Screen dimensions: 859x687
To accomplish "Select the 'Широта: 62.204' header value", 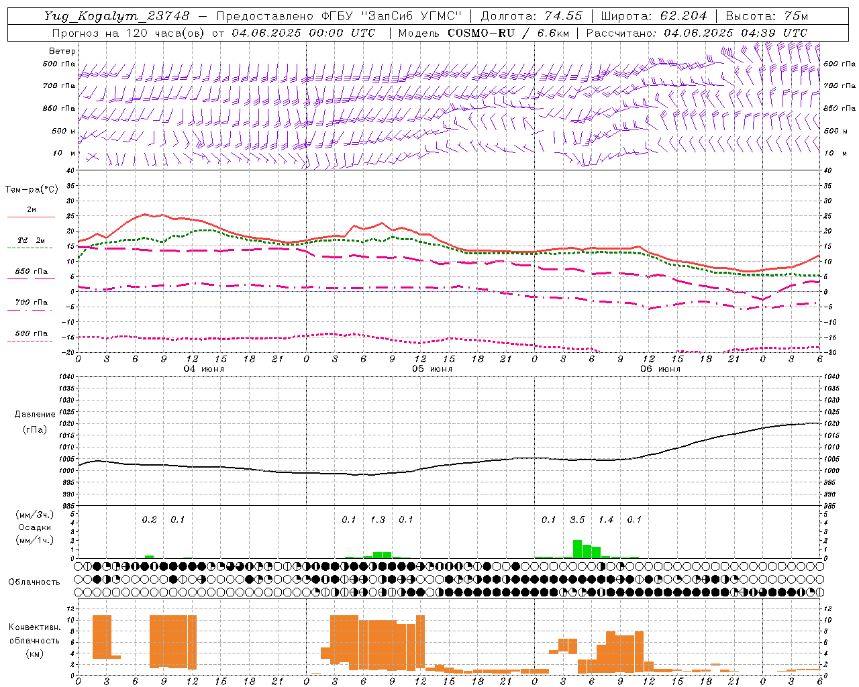I will 654,16.
